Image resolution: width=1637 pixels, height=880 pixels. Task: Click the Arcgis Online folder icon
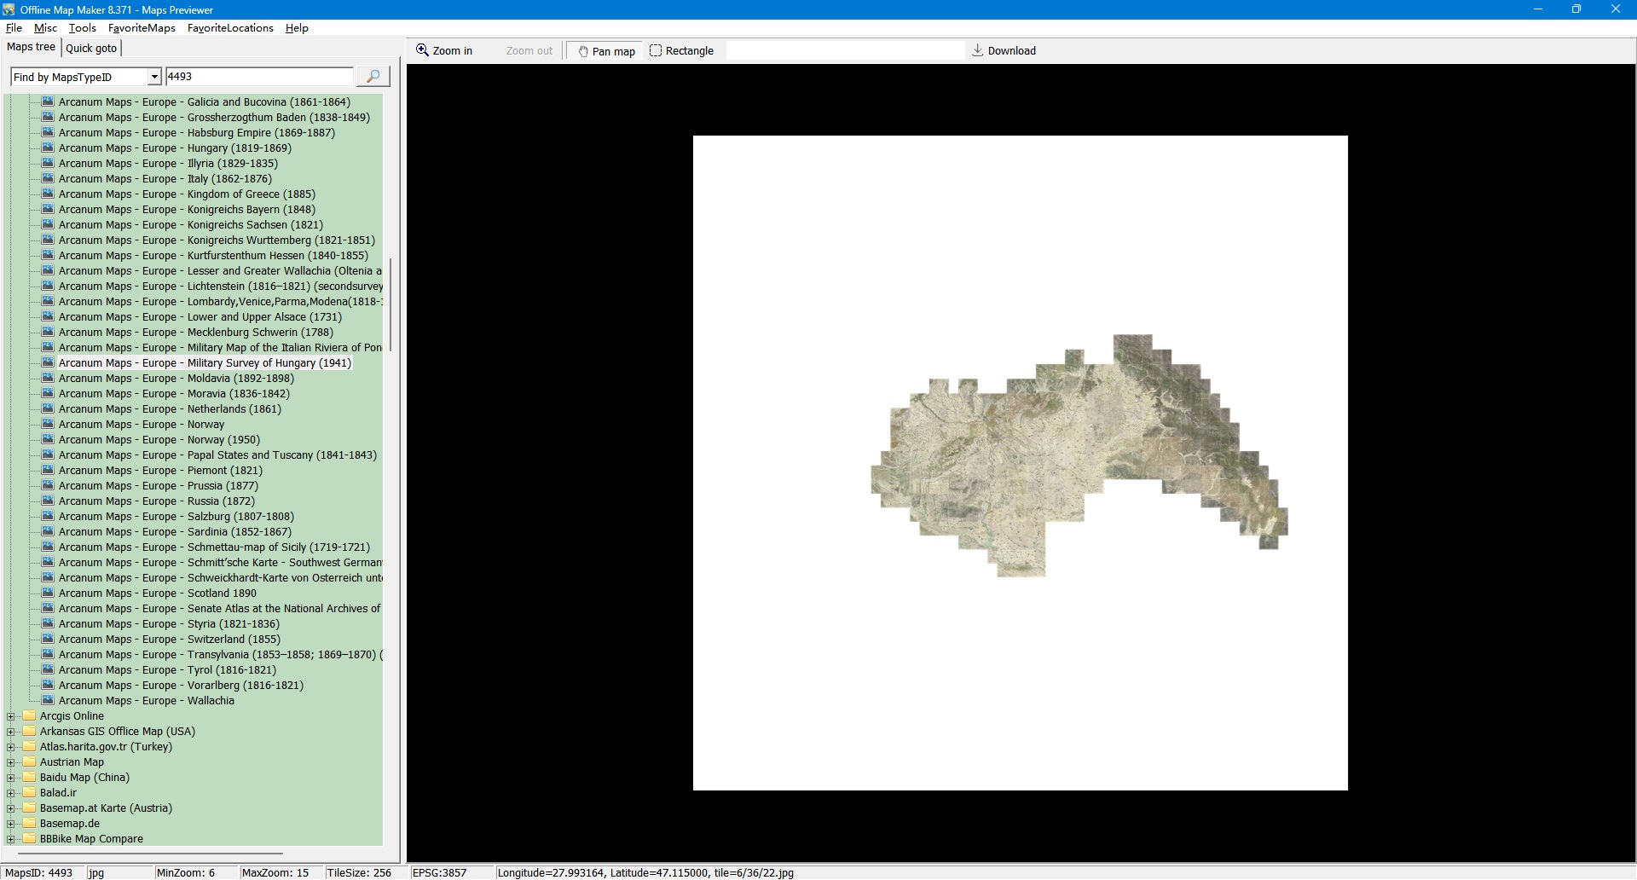(x=29, y=716)
